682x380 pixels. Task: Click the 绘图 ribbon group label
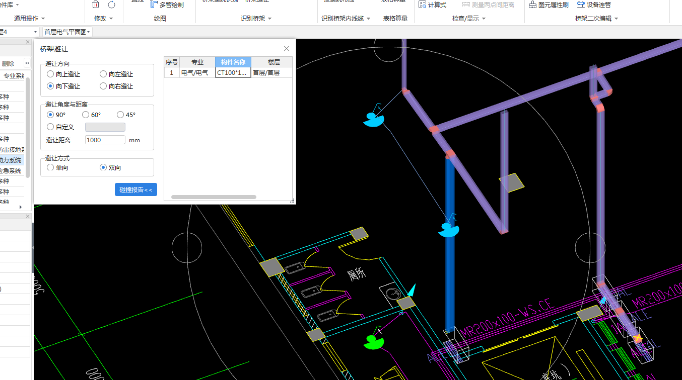click(160, 19)
